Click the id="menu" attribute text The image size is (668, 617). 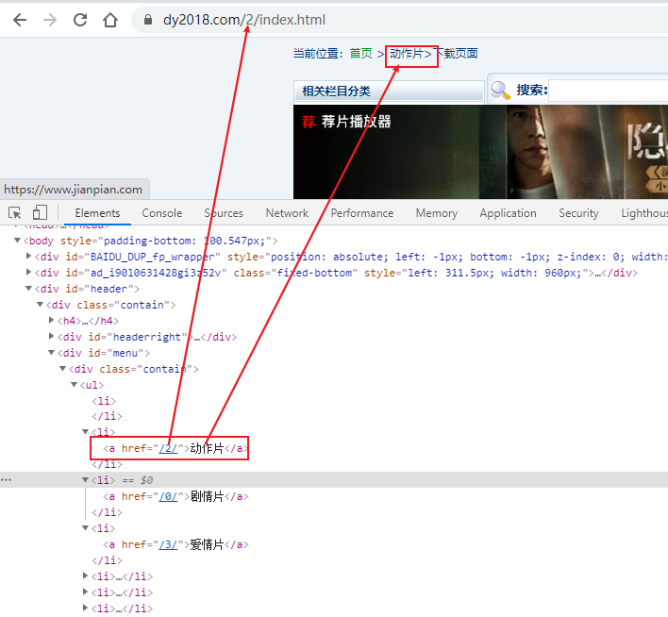click(116, 353)
